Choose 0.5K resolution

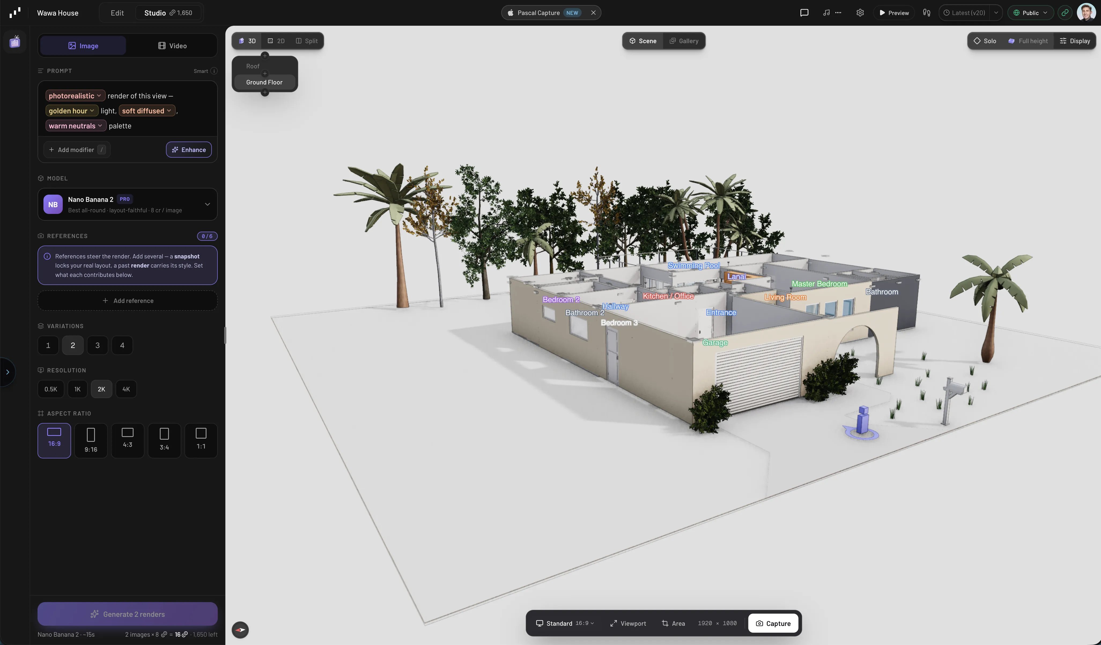[x=51, y=389]
